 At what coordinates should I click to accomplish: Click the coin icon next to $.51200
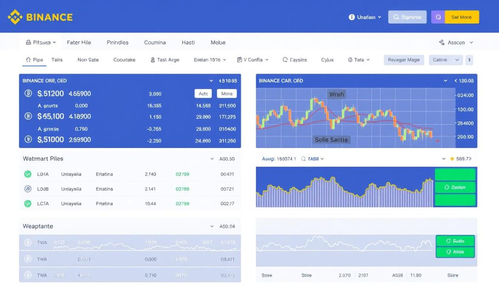tap(28, 93)
